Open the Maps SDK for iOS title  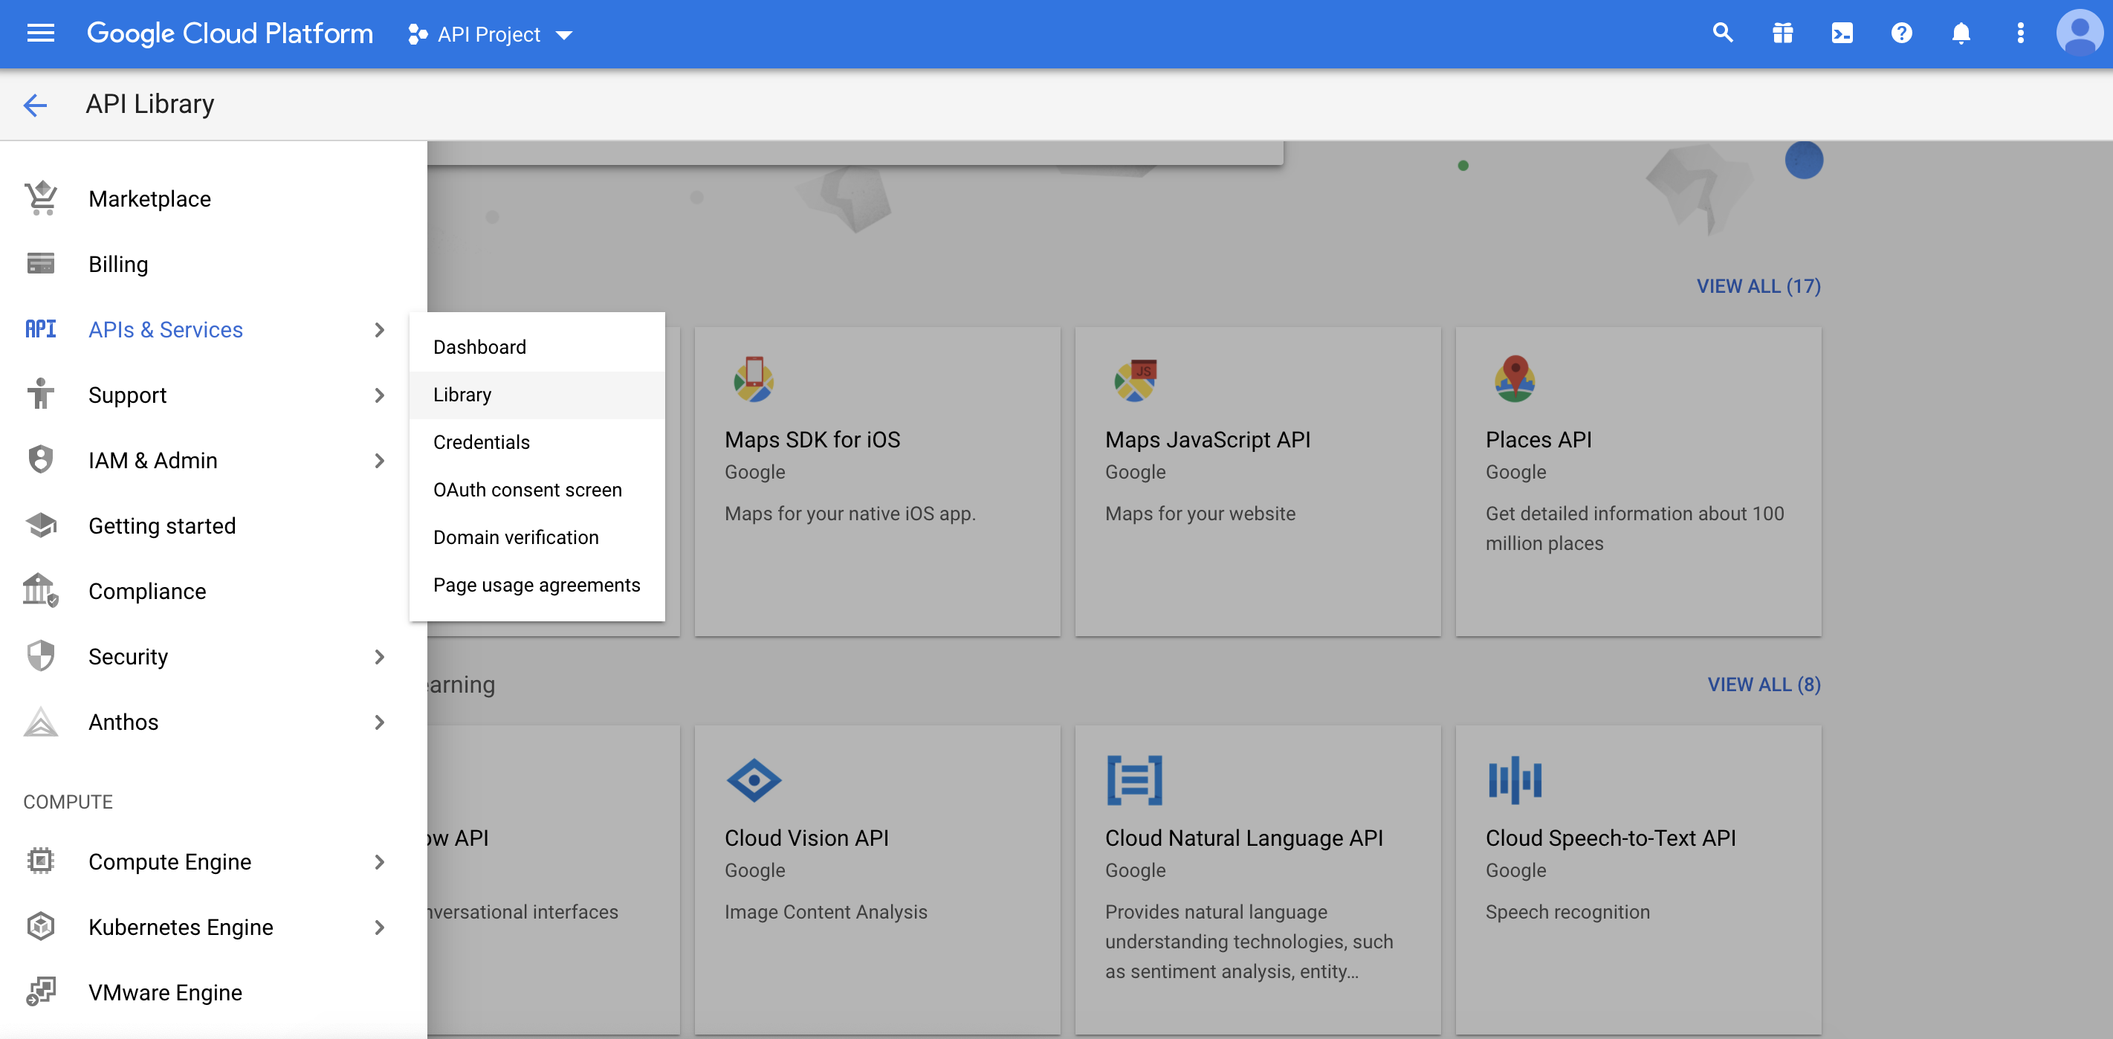click(812, 439)
